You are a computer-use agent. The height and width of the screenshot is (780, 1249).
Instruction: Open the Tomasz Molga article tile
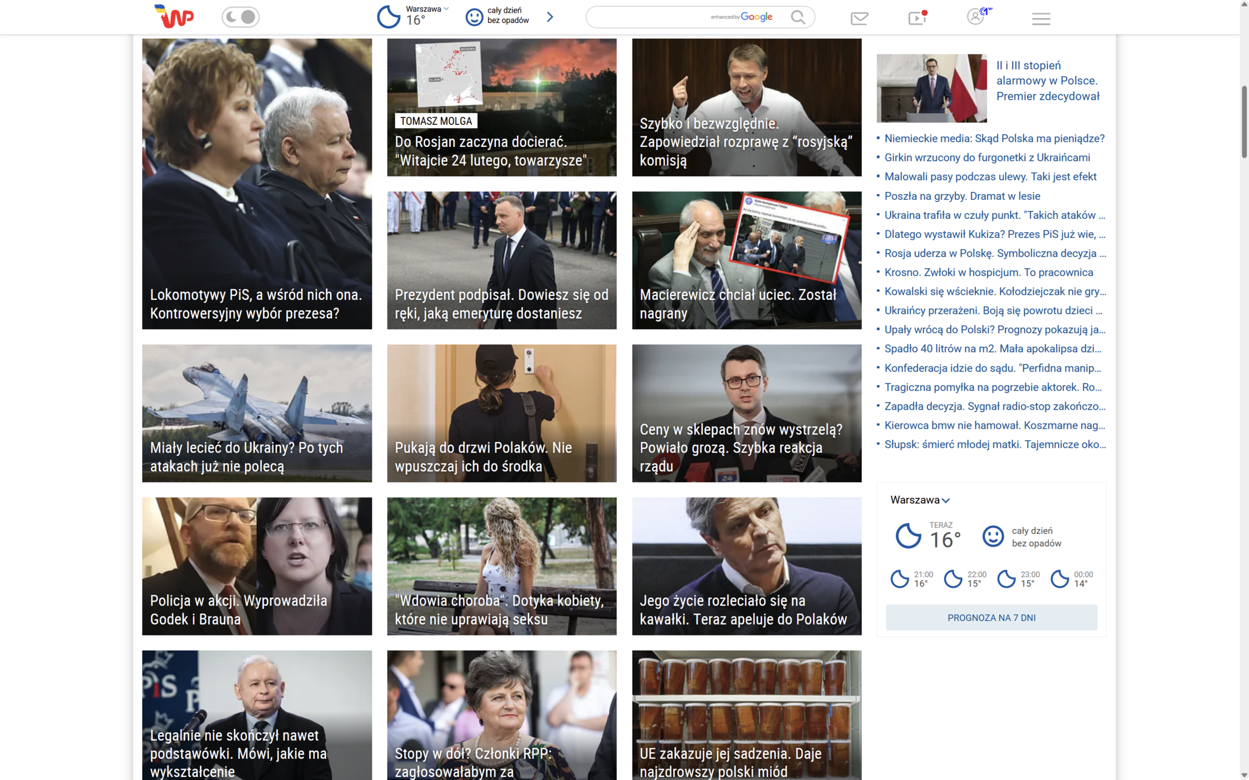(501, 107)
